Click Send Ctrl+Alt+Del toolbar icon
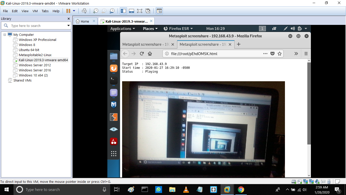This screenshot has height=195, width=346. click(x=84, y=11)
